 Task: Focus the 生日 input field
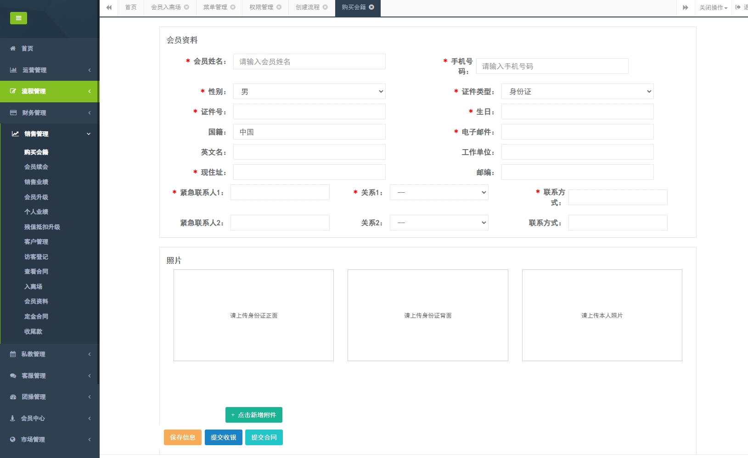[577, 112]
